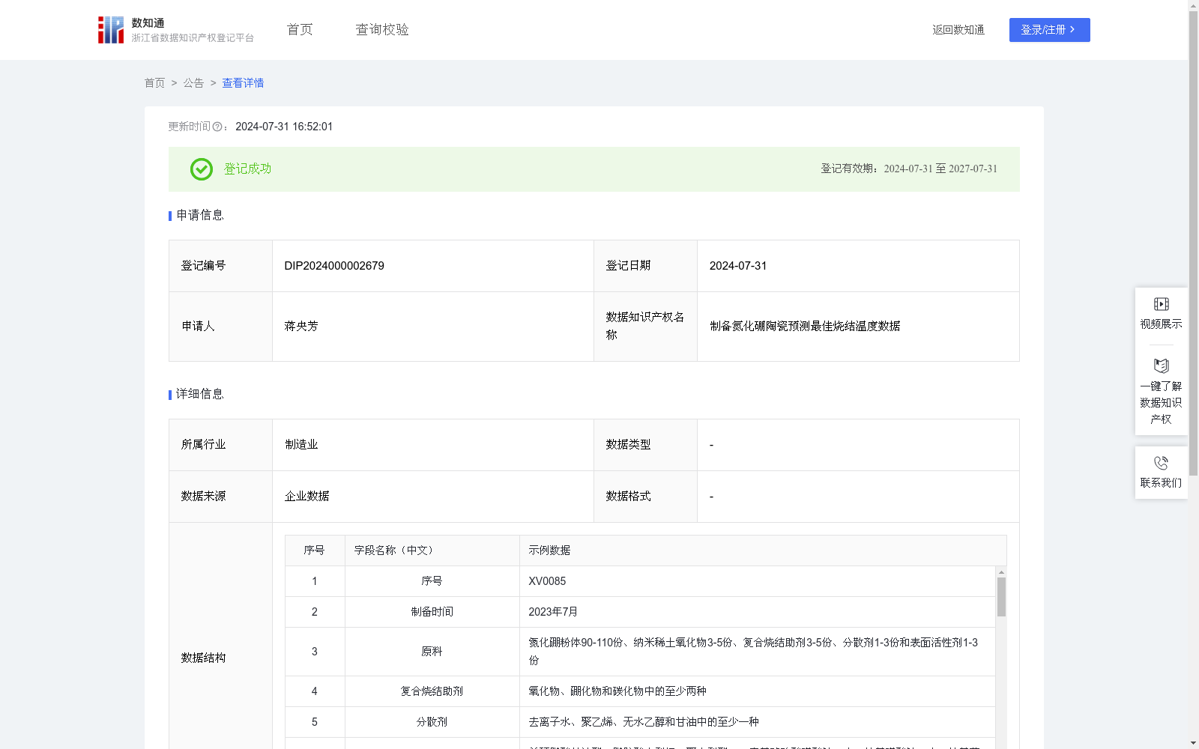This screenshot has height=749, width=1199.
Task: Open the 首页 navigation menu item
Action: click(x=300, y=29)
